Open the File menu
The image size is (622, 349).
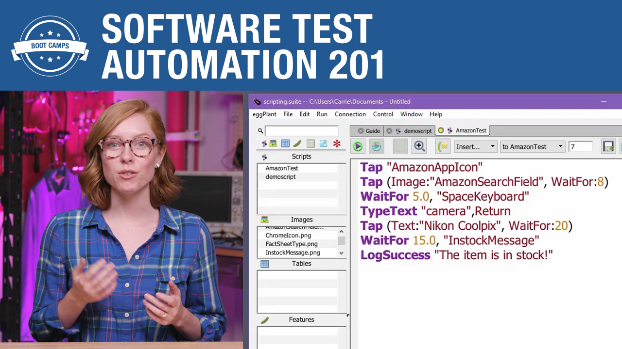click(288, 114)
